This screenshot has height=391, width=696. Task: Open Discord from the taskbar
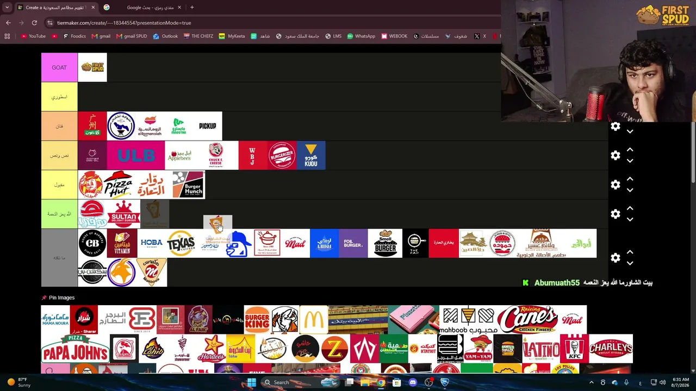pos(413,382)
